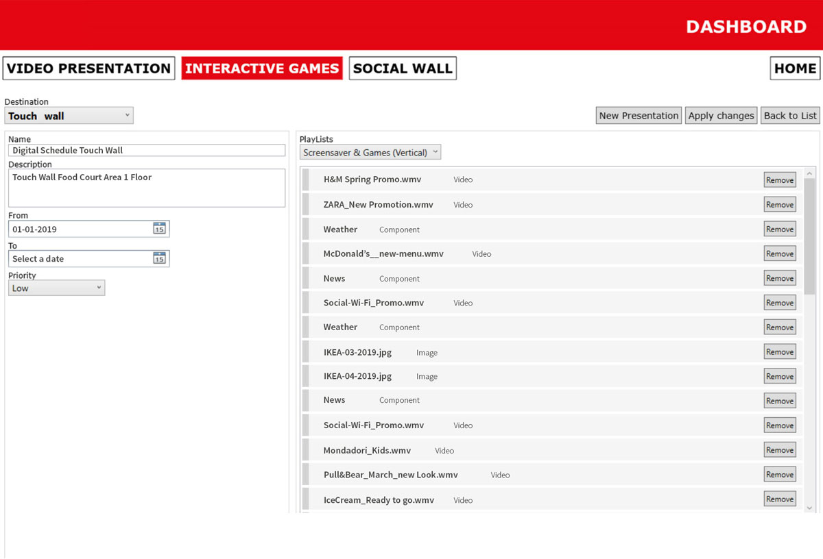This screenshot has height=559, width=823.
Task: Open the To date calendar icon
Action: (x=159, y=258)
